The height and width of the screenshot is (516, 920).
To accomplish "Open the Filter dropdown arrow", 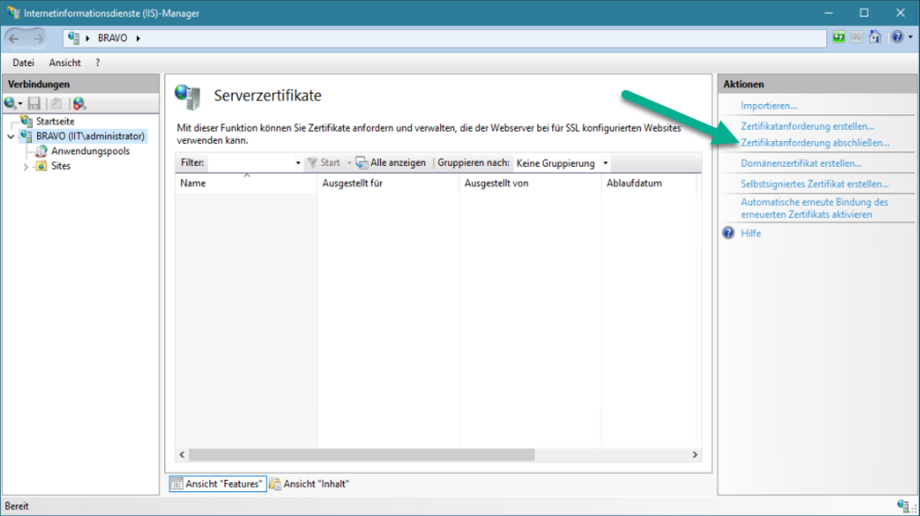I will 298,163.
